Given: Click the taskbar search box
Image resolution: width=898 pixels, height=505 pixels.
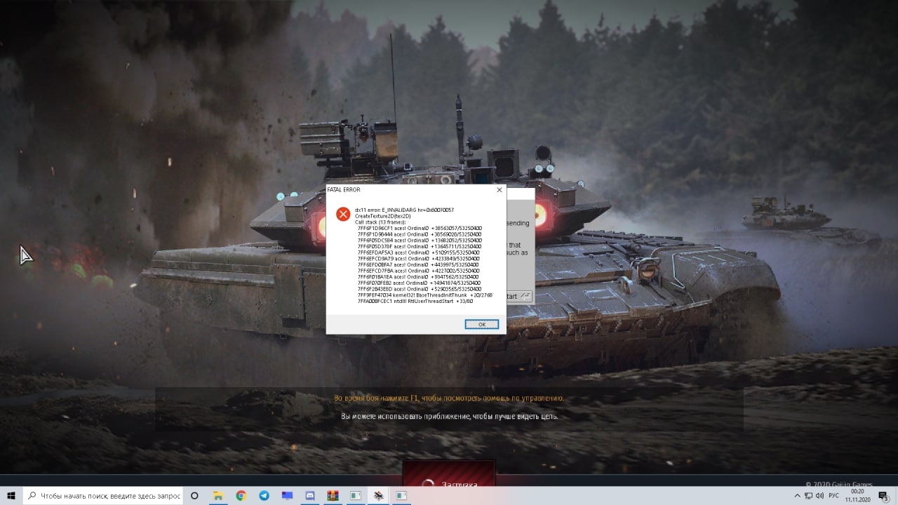Looking at the screenshot, I should pyautogui.click(x=103, y=495).
